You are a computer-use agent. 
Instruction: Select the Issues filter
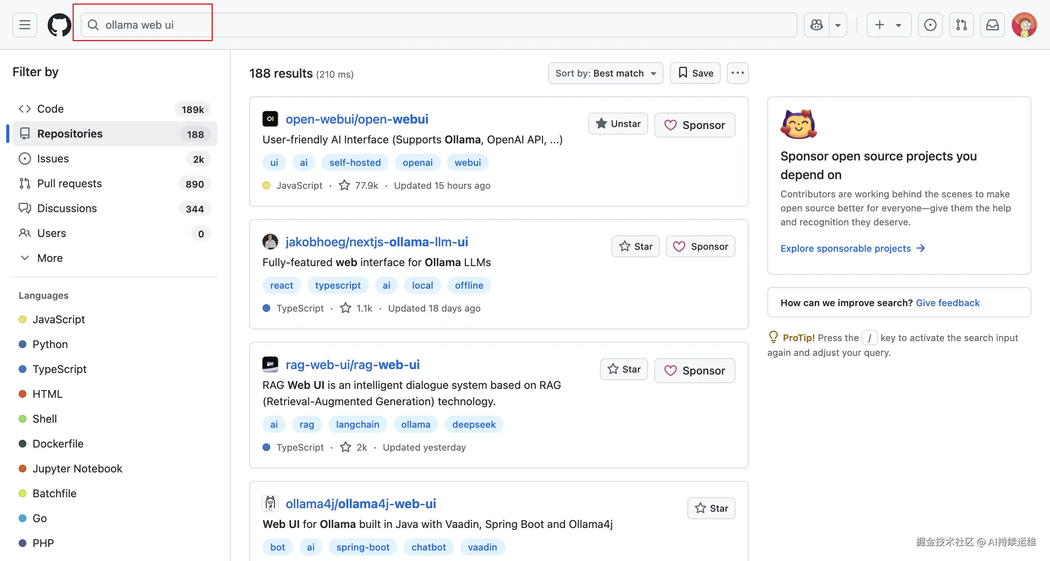[x=53, y=159]
